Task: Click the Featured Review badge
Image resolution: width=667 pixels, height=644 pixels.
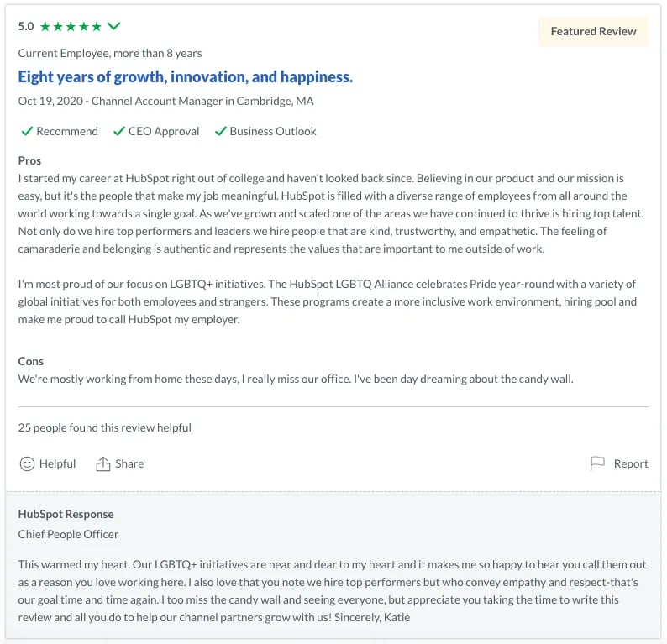Action: click(x=593, y=31)
